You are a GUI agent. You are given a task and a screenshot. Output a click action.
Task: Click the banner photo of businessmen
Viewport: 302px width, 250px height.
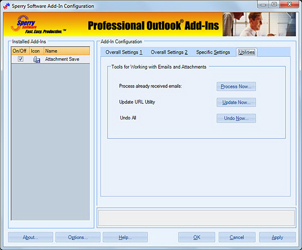(x=259, y=24)
